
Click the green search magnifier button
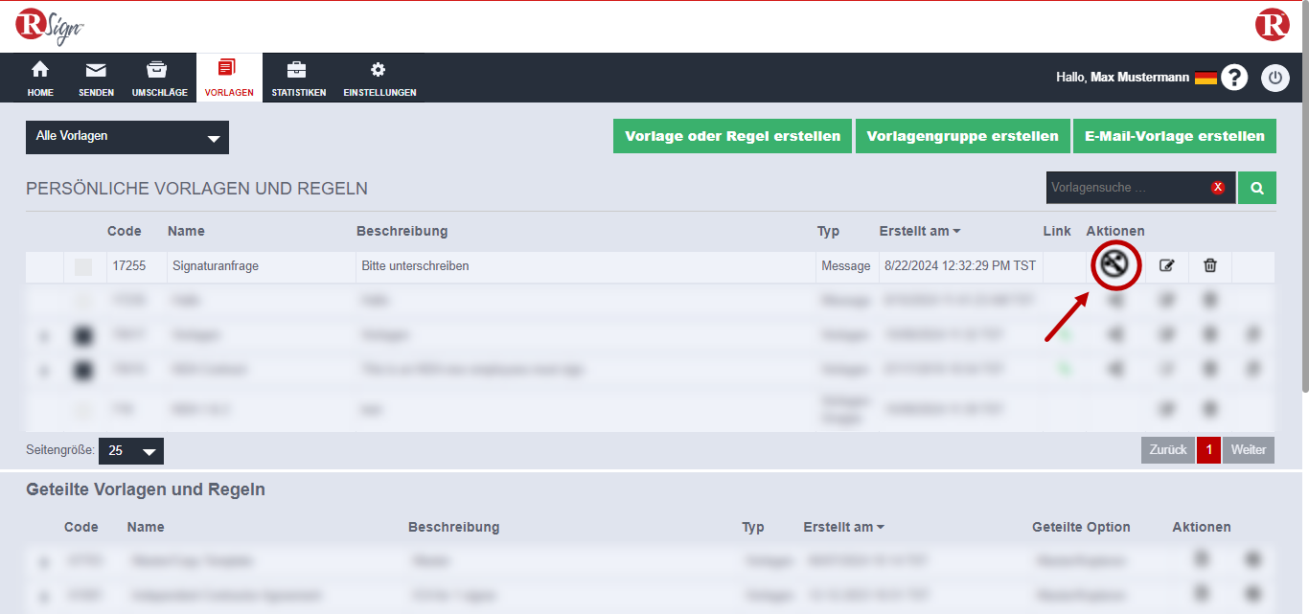click(1256, 188)
